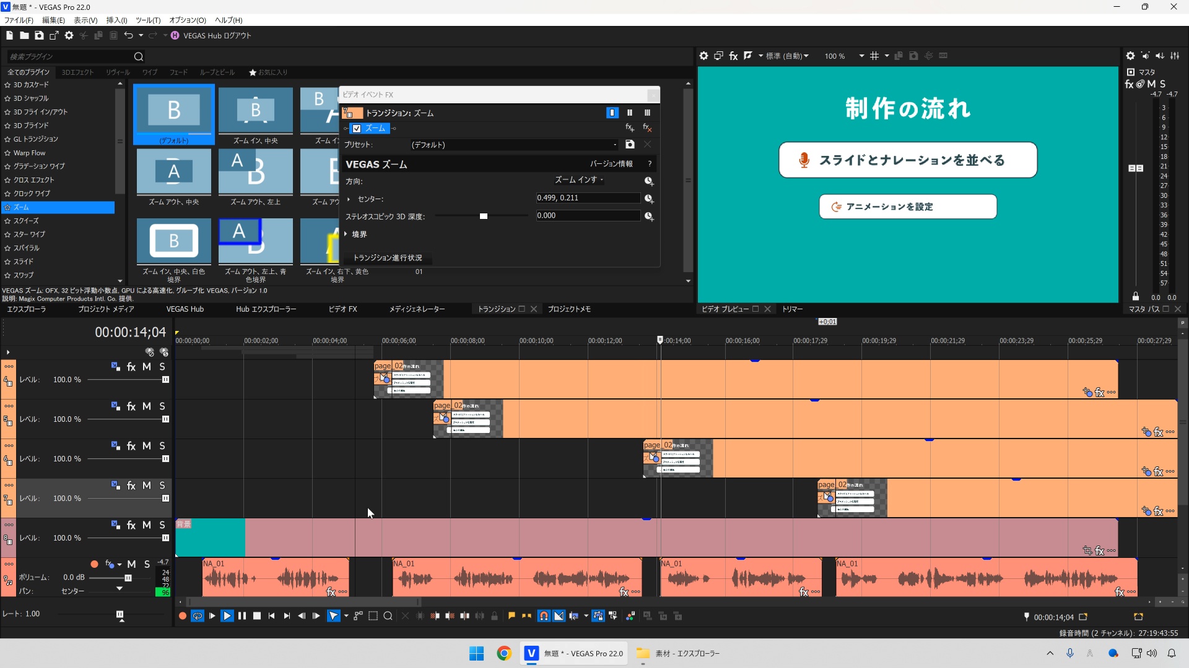The height and width of the screenshot is (668, 1189).
Task: Insert region with double yellow flag icon
Action: pyautogui.click(x=526, y=616)
